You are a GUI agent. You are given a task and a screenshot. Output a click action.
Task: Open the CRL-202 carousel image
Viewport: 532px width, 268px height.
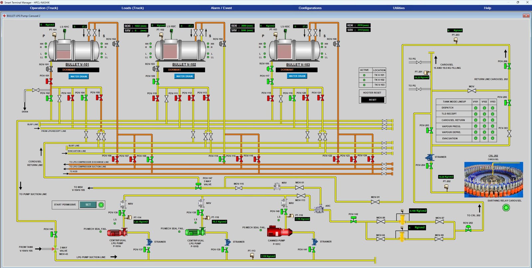click(x=493, y=180)
